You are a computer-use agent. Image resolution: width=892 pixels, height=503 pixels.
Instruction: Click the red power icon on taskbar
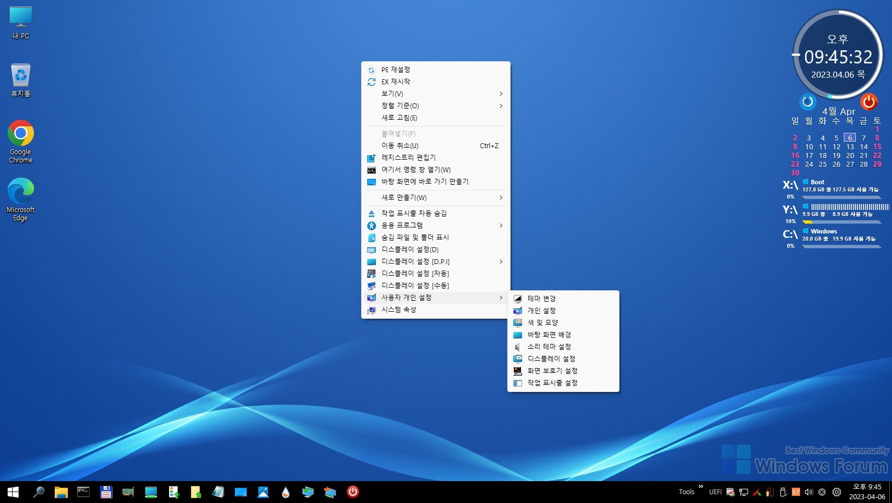(352, 492)
